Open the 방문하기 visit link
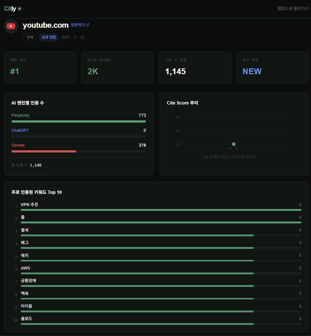 [x=80, y=25]
